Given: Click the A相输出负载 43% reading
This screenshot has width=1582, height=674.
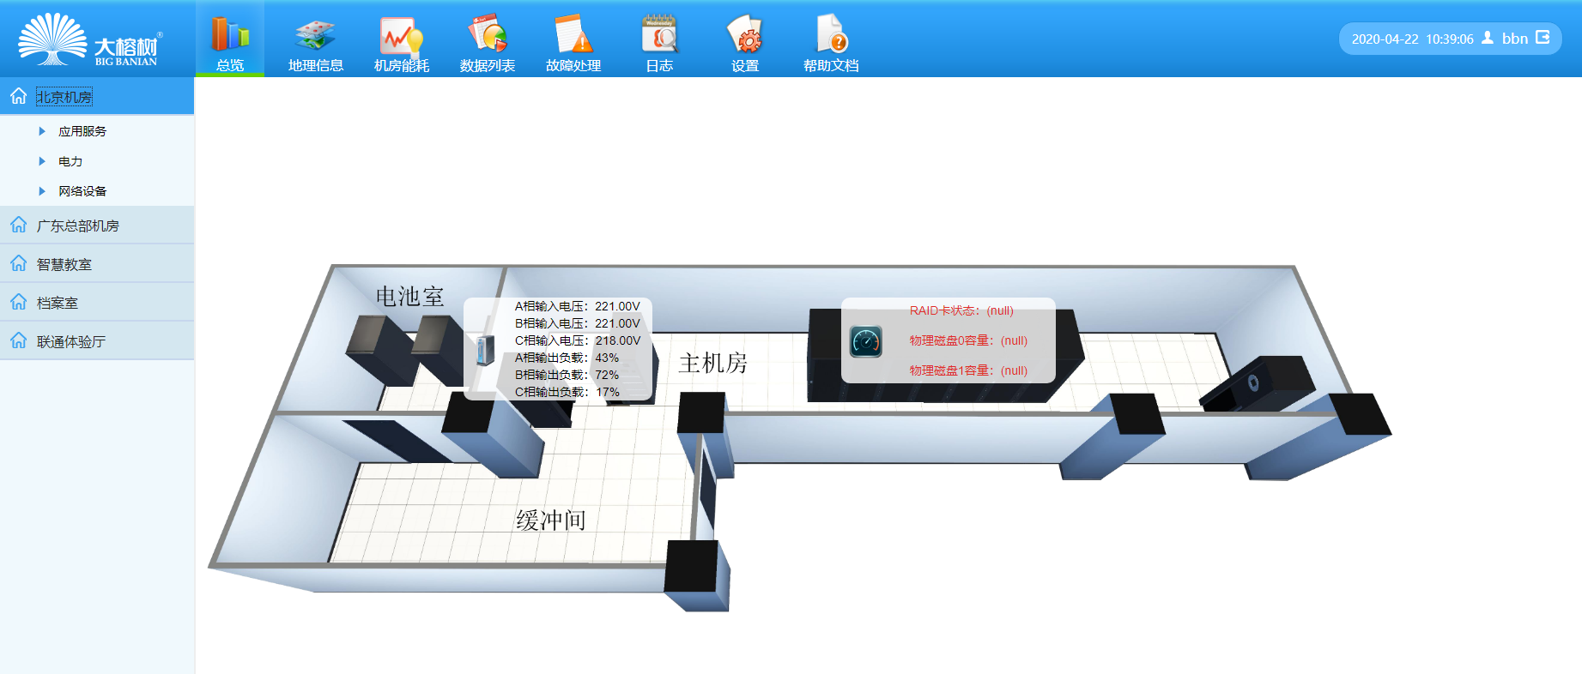Looking at the screenshot, I should tap(567, 358).
